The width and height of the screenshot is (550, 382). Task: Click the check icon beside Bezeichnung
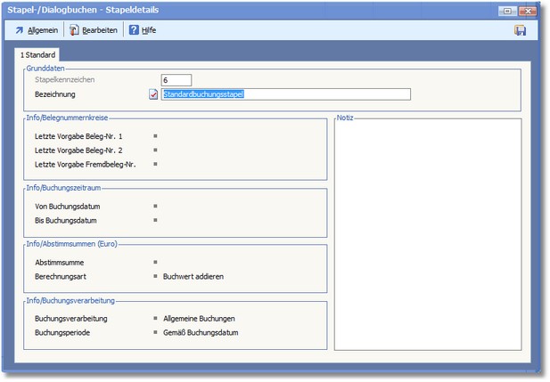[153, 93]
